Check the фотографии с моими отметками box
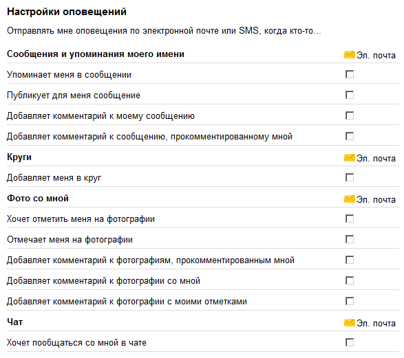The image size is (404, 358). (x=350, y=301)
